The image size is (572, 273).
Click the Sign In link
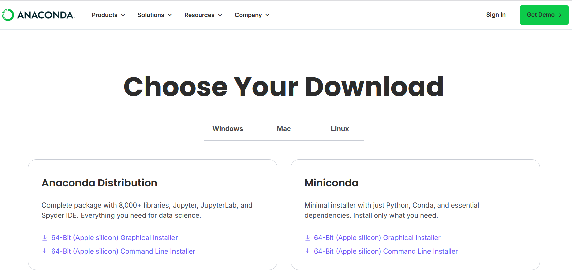[496, 15]
